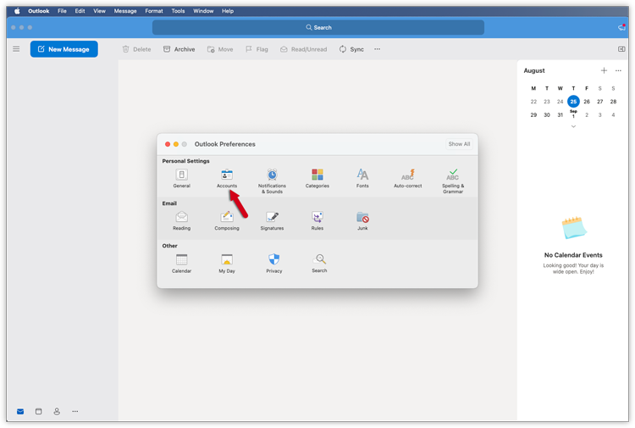Open calendar panel ellipsis menu
The width and height of the screenshot is (635, 428).
click(x=618, y=71)
